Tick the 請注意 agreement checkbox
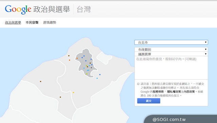 pyautogui.click(x=138, y=84)
